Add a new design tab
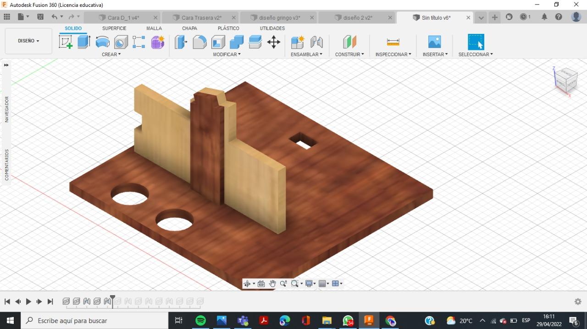The width and height of the screenshot is (587, 329). click(x=495, y=17)
